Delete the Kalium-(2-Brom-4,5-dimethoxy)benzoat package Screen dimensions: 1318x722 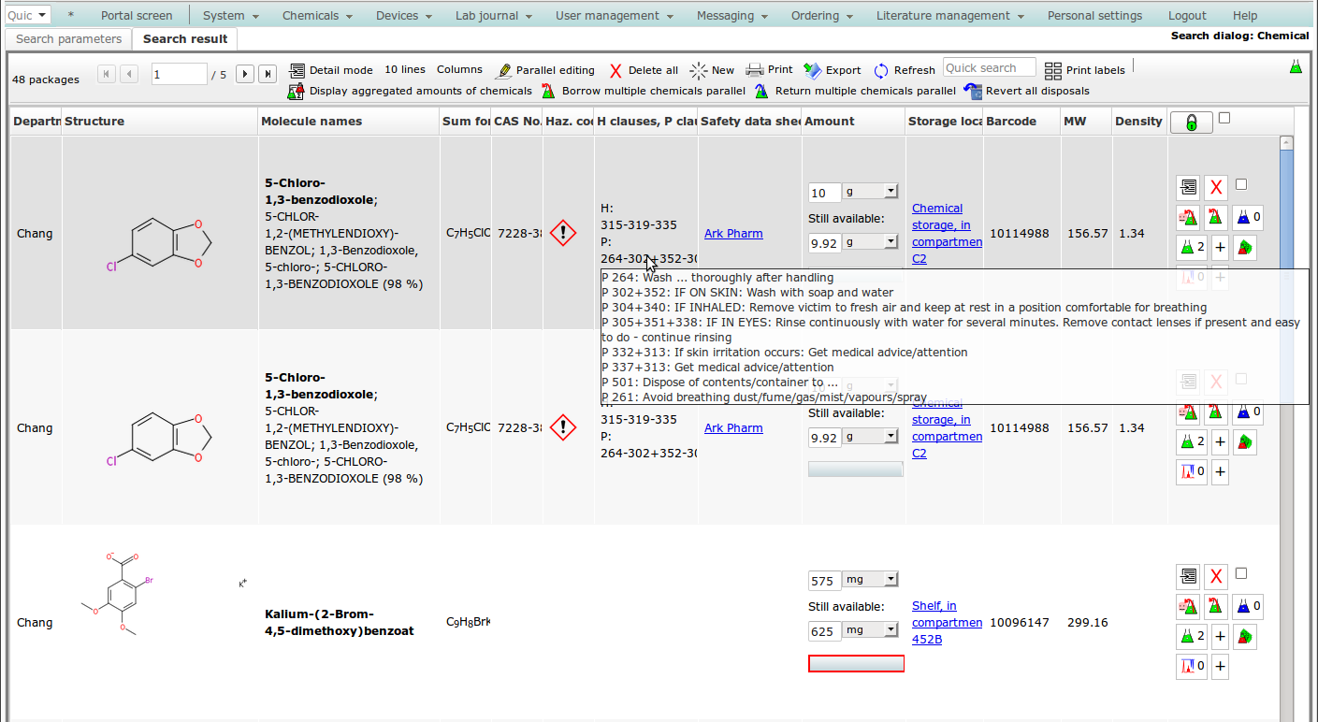pos(1215,576)
